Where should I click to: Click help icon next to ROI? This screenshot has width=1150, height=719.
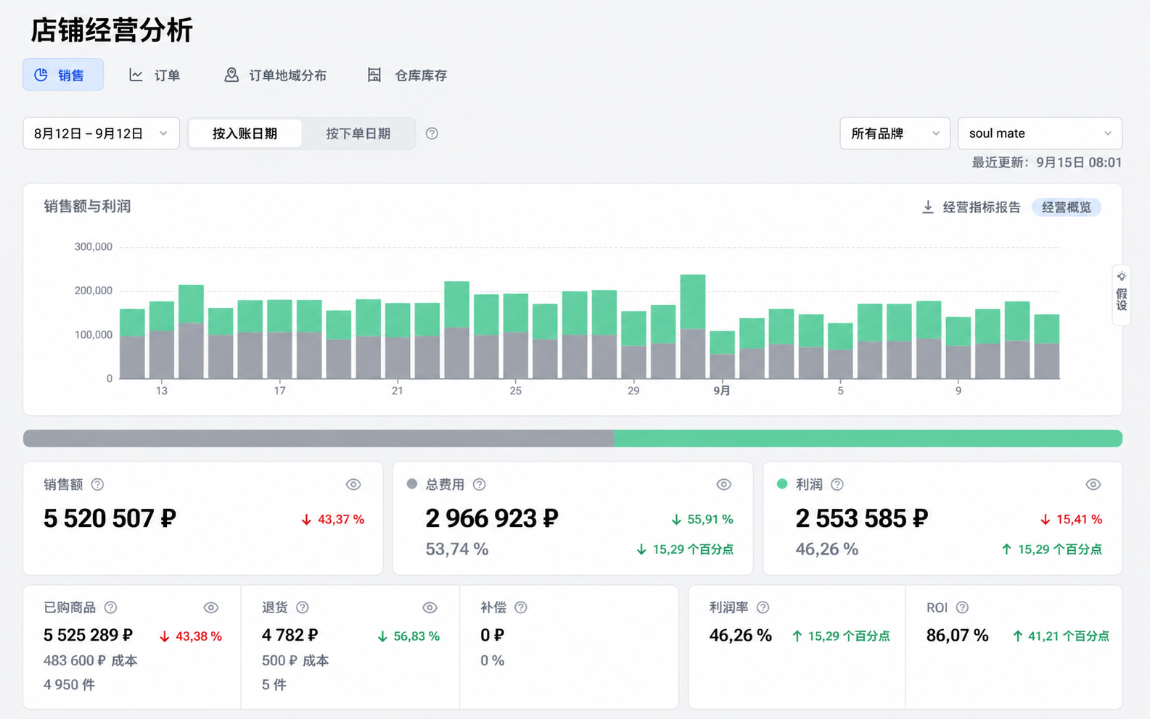pyautogui.click(x=962, y=607)
